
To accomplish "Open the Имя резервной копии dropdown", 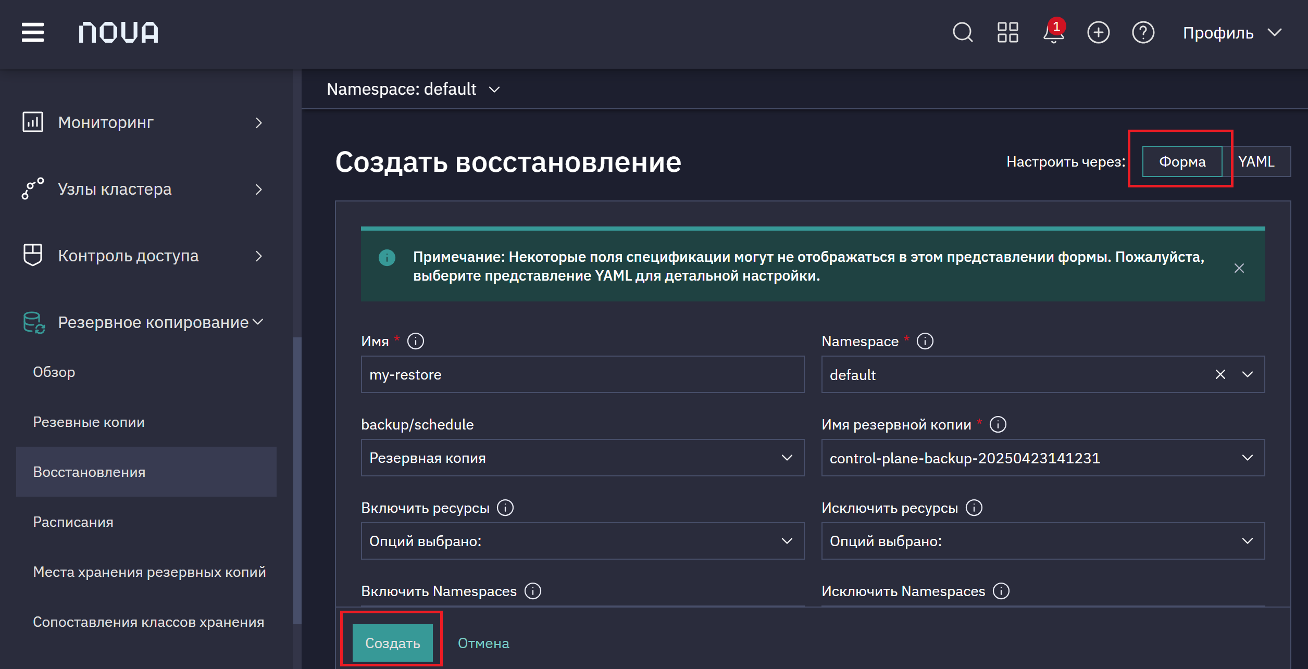I will pos(1043,458).
